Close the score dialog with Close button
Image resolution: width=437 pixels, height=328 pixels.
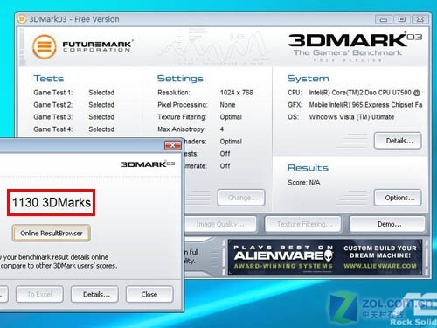(149, 294)
